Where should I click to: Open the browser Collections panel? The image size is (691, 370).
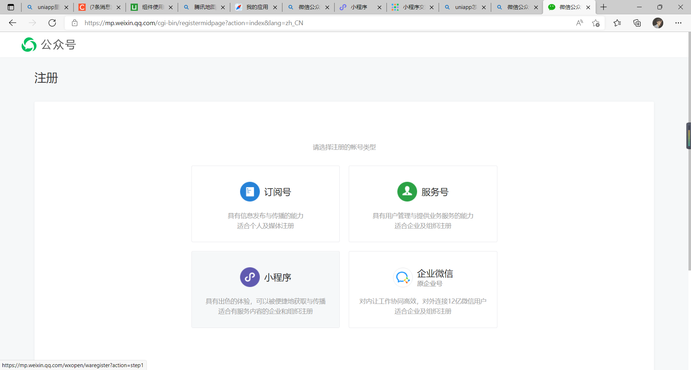[x=637, y=23]
